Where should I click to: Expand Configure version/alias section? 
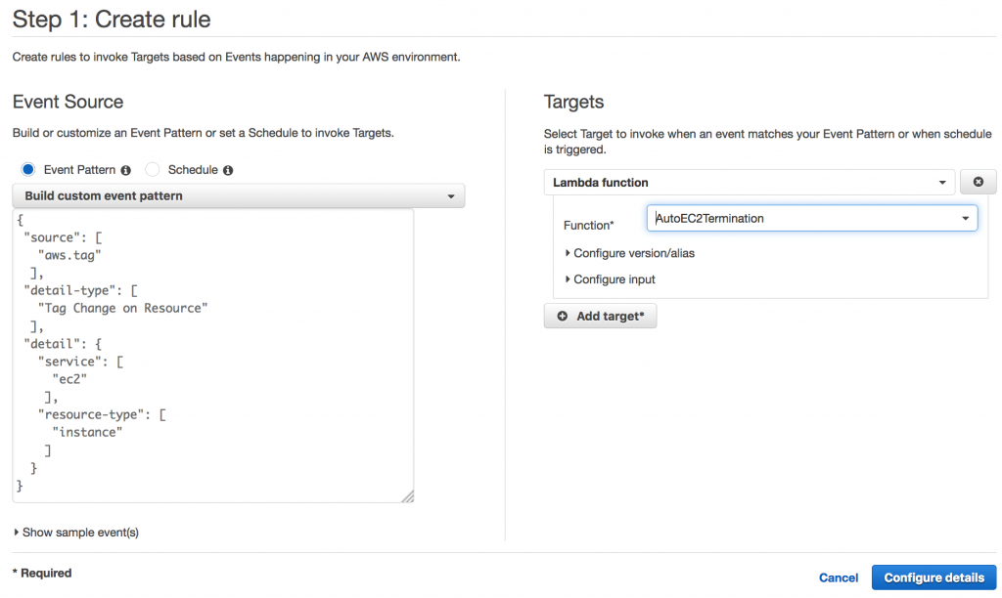[634, 253]
